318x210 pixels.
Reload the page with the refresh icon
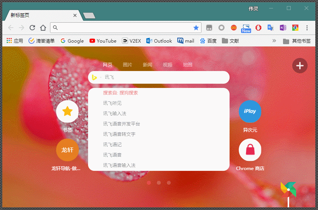coord(32,28)
